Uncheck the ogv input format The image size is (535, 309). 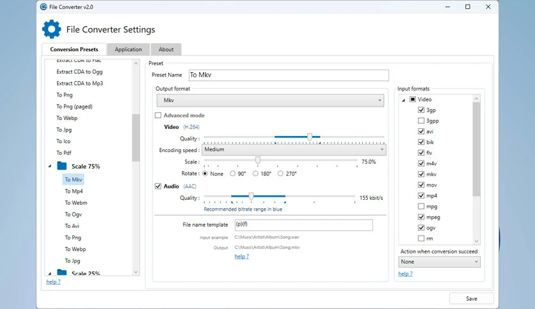[421, 228]
